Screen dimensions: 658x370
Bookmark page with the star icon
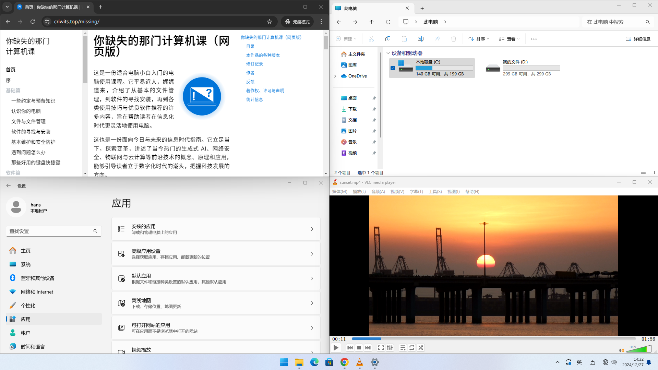270,22
